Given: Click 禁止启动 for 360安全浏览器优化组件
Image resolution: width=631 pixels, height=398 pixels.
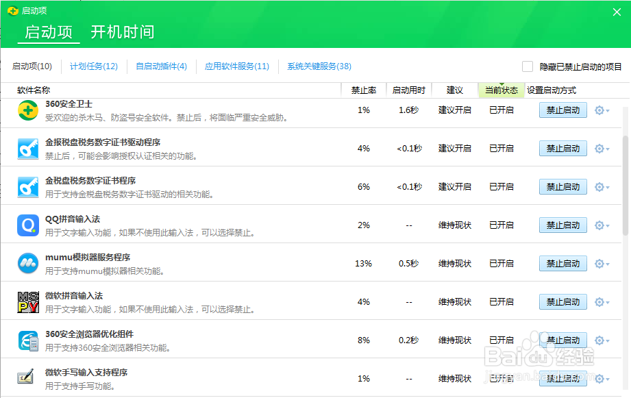Looking at the screenshot, I should [563, 341].
